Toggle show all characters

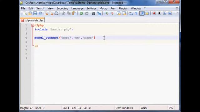click(x=136, y=13)
